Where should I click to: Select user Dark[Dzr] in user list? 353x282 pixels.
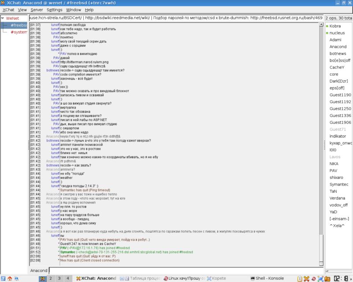[x=338, y=81]
